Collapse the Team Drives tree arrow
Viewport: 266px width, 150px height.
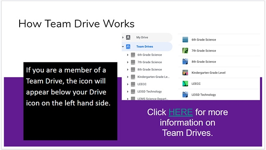[x=123, y=47]
